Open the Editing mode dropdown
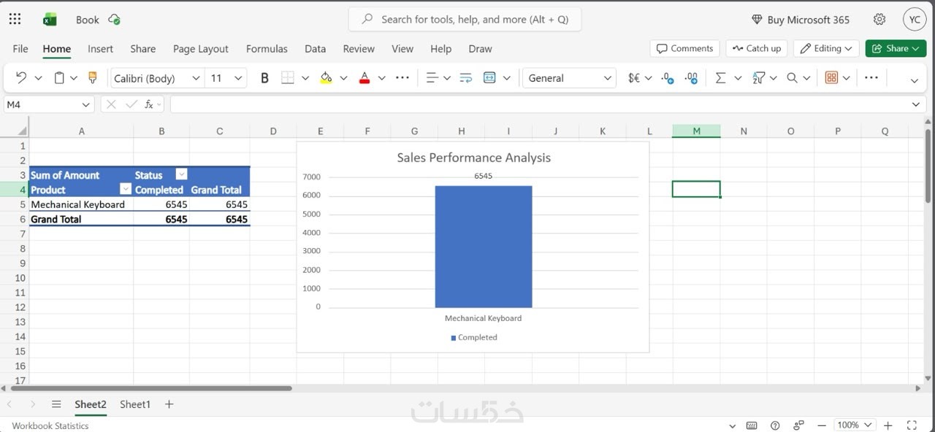Image resolution: width=935 pixels, height=432 pixels. coord(826,48)
